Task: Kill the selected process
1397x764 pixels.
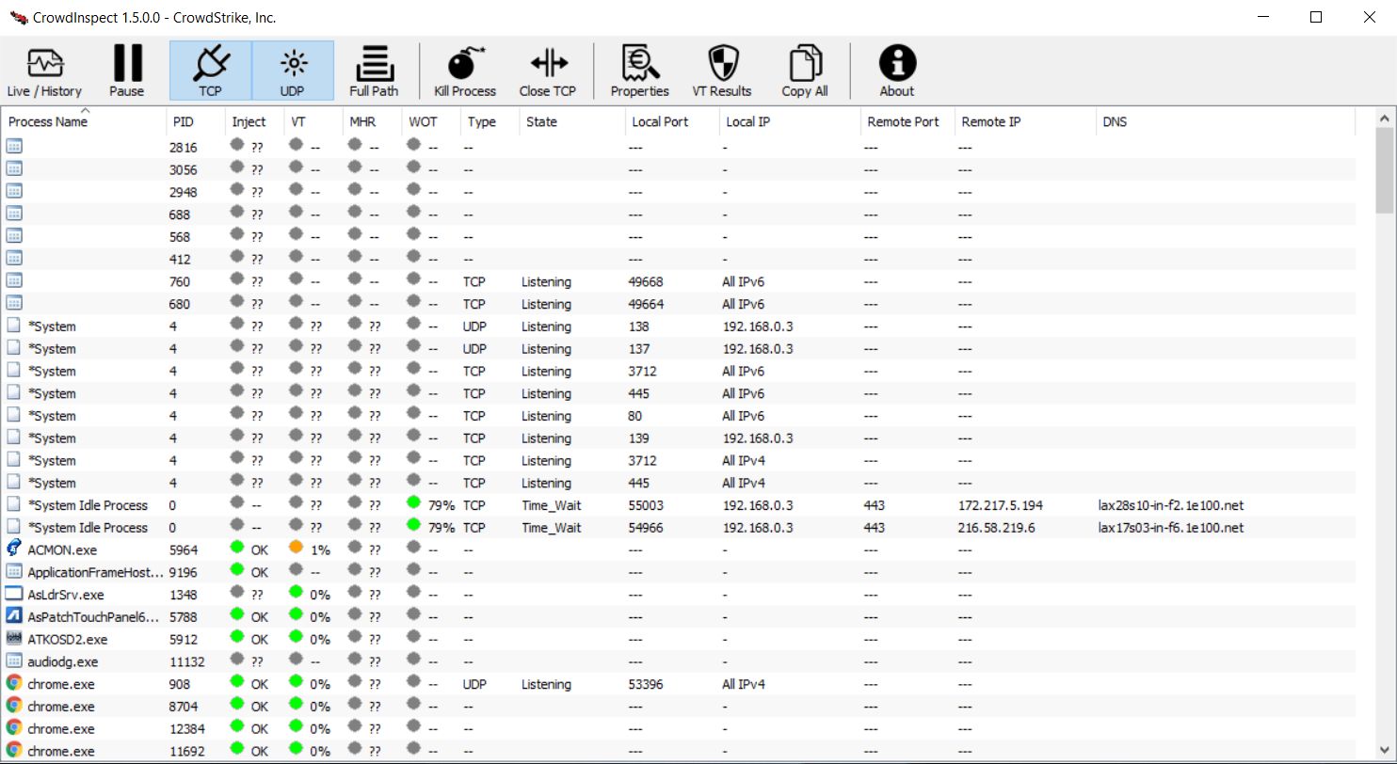Action: (463, 70)
